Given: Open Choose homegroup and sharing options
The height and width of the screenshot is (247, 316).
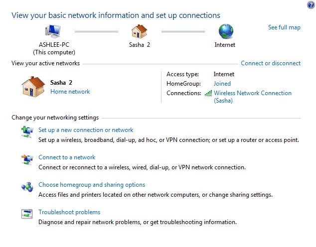Looking at the screenshot, I should tap(92, 185).
